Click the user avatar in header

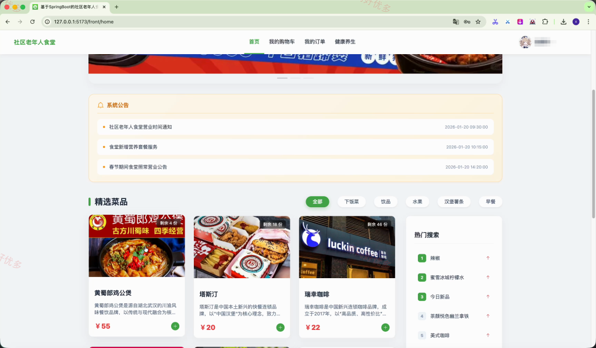tap(525, 42)
